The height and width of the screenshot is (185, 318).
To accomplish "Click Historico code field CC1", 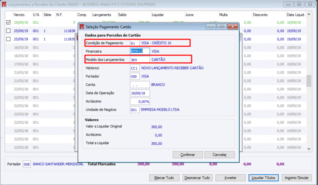I will point(135,68).
